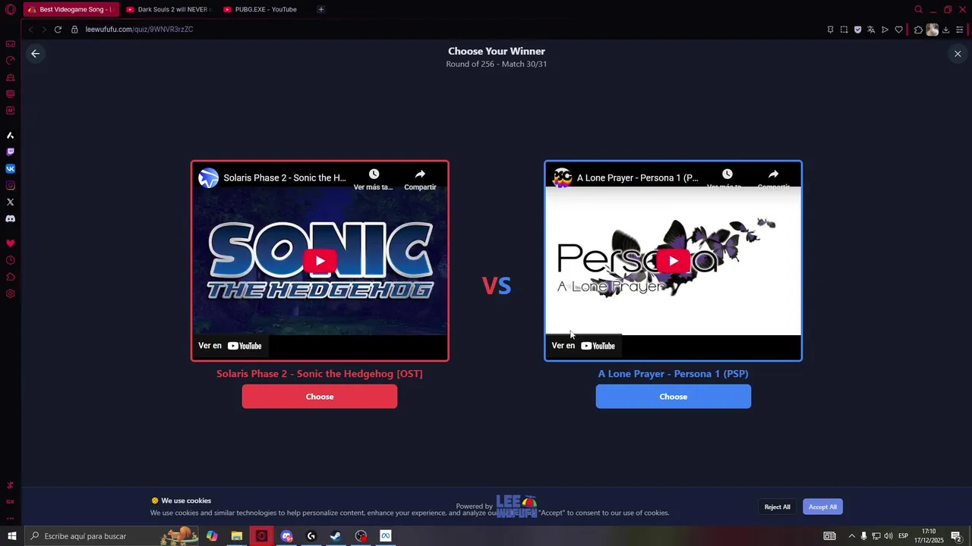
Task: Open the taskbar volume icon
Action: coord(888,536)
